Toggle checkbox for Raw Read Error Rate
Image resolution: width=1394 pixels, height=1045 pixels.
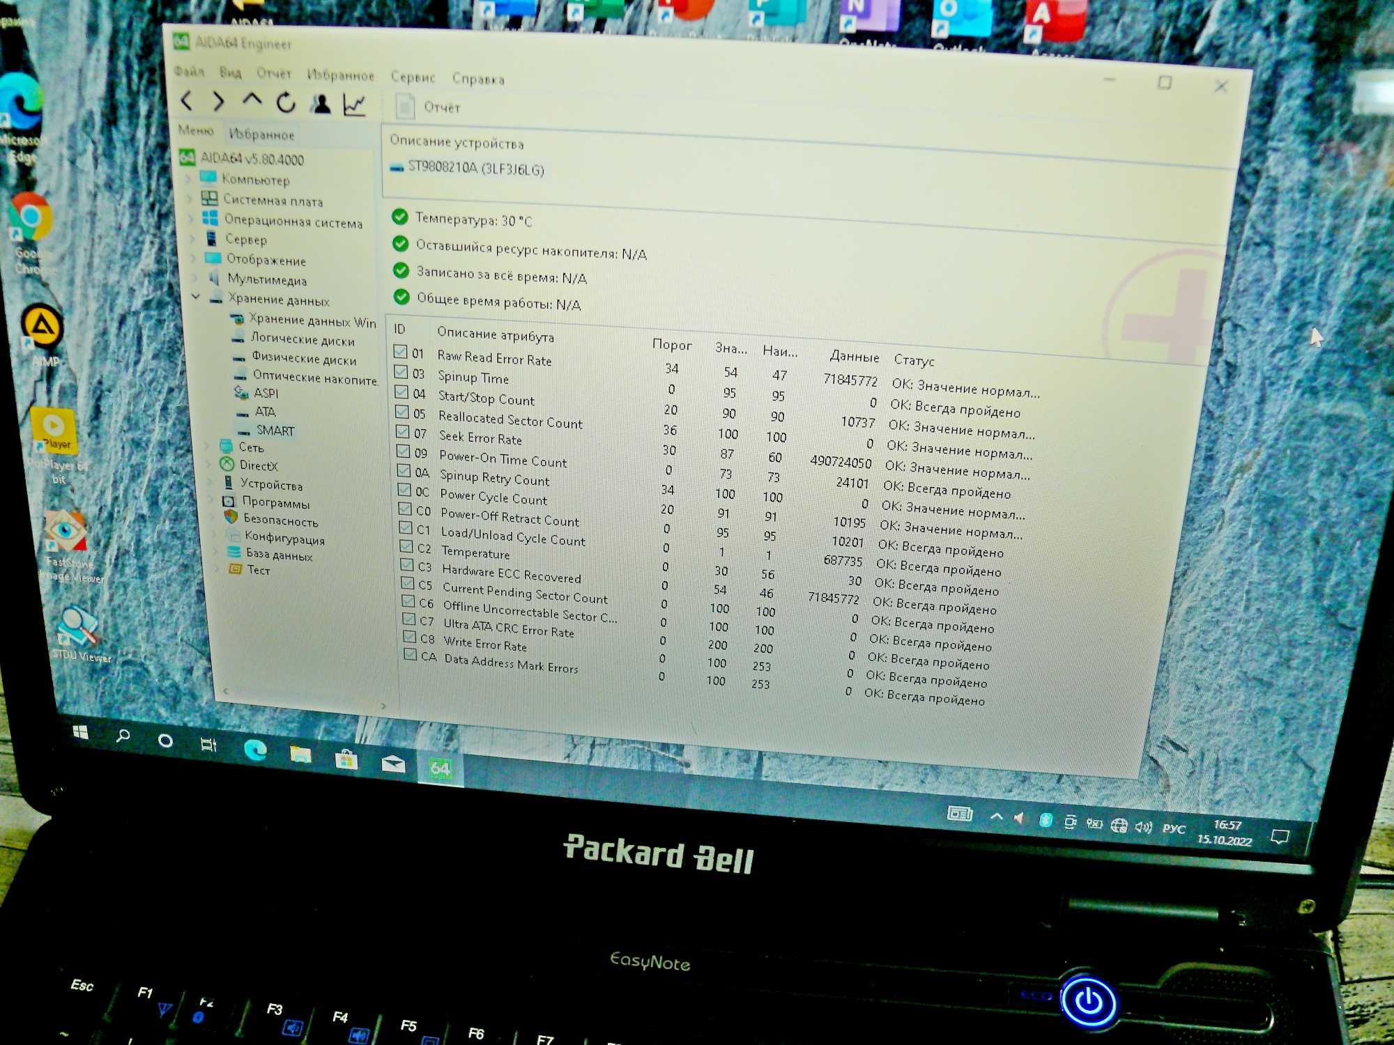401,352
